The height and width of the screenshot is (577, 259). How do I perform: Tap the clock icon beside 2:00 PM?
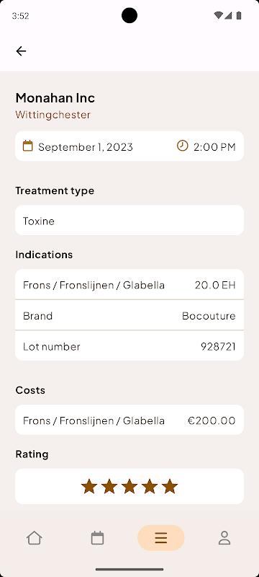(x=182, y=146)
